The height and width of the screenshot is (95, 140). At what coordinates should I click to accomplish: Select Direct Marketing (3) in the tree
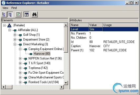click(36, 44)
